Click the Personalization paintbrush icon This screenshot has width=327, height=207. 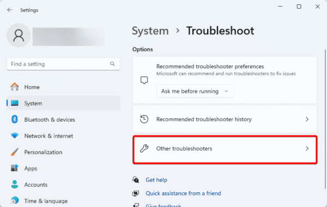15,152
